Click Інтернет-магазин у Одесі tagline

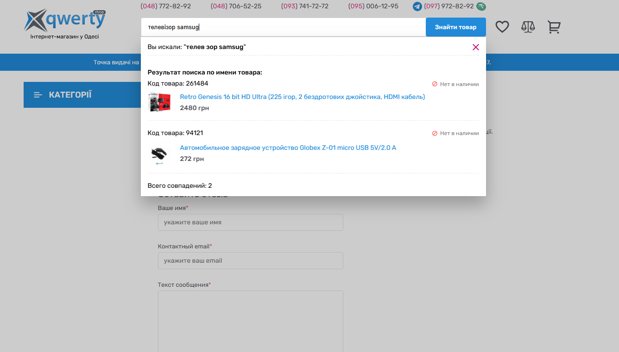tap(65, 37)
